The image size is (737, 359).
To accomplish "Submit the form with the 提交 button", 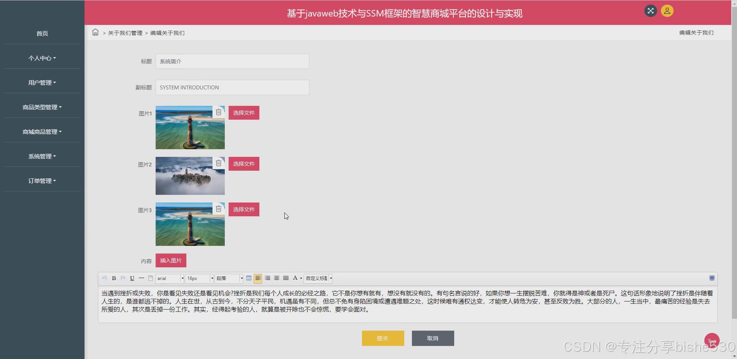I will click(x=383, y=338).
